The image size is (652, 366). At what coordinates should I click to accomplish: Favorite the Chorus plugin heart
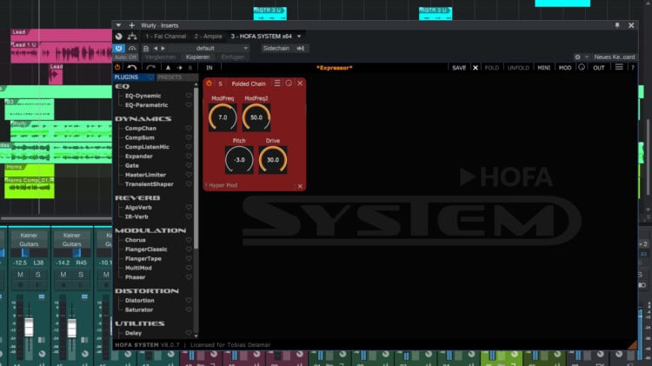189,240
